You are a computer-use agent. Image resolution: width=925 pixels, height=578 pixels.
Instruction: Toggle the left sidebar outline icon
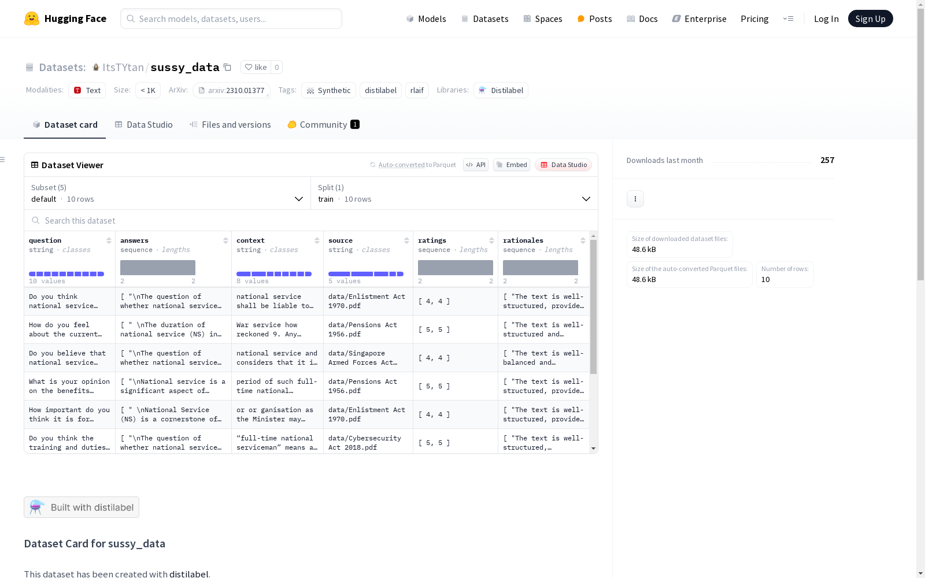[x=3, y=160]
